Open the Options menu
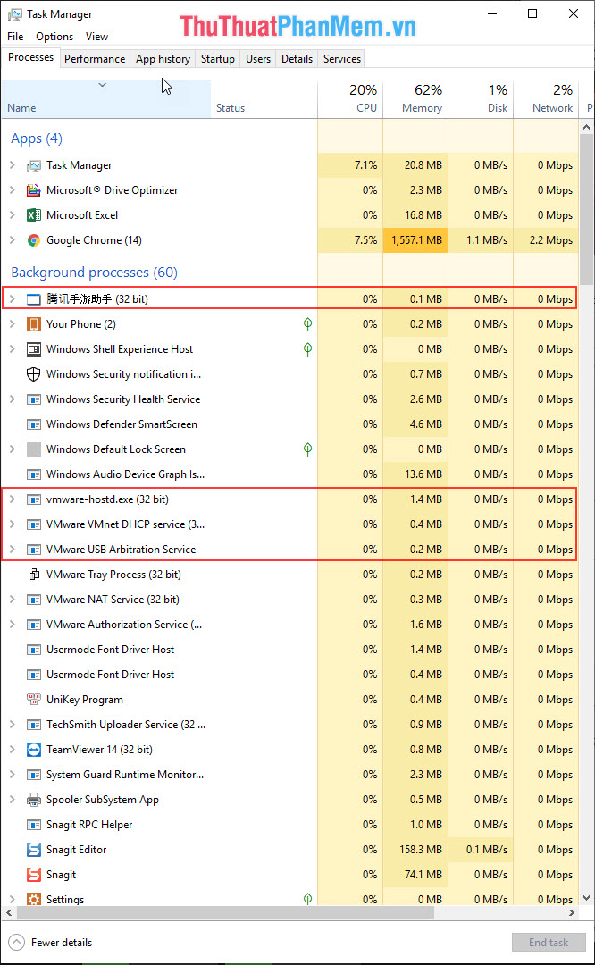The height and width of the screenshot is (965, 595). click(54, 37)
